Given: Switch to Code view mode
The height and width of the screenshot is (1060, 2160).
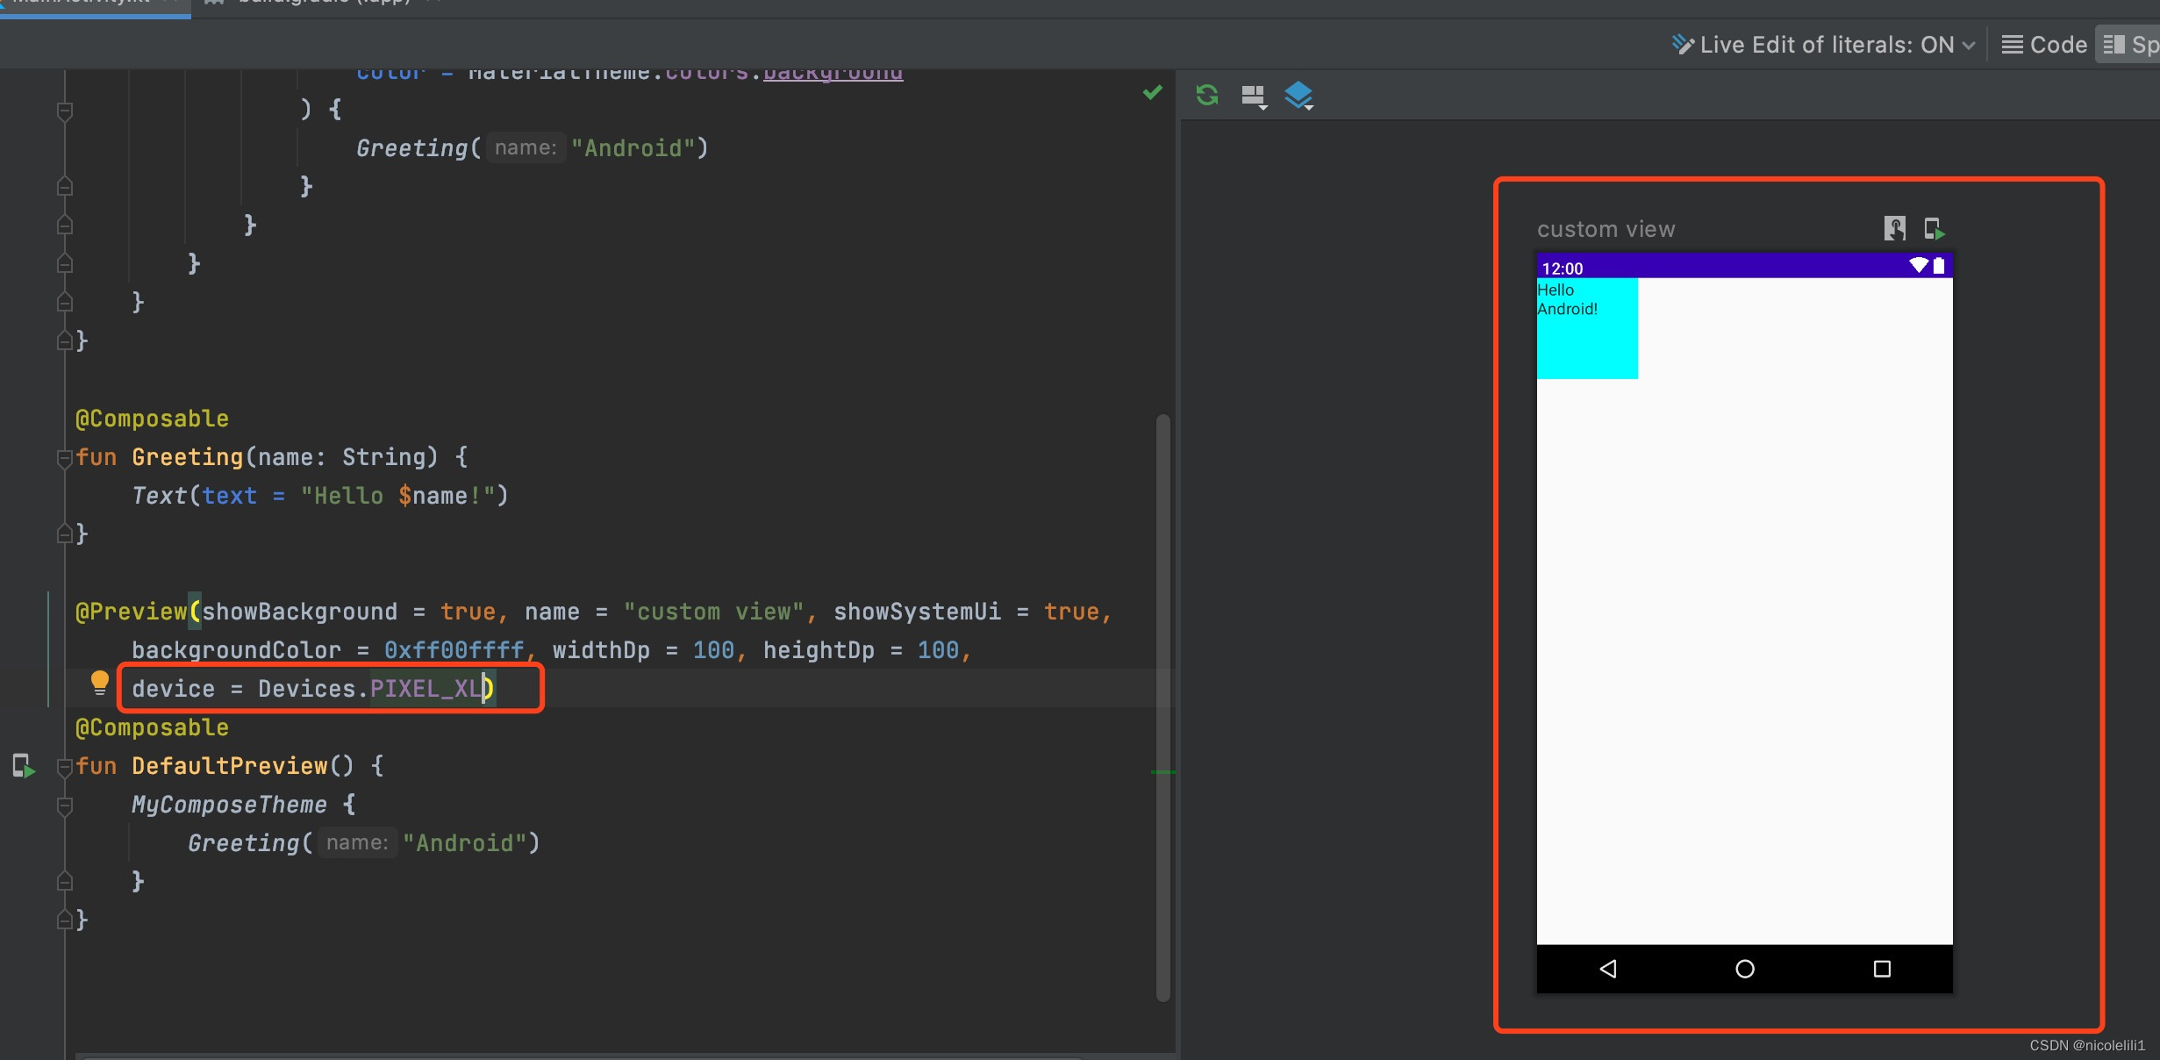Looking at the screenshot, I should [x=2044, y=45].
